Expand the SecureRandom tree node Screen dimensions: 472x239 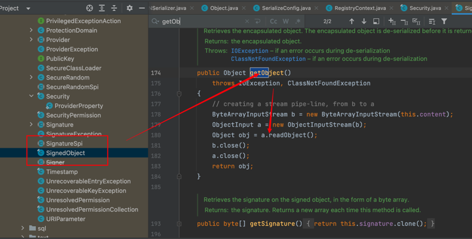(32, 77)
